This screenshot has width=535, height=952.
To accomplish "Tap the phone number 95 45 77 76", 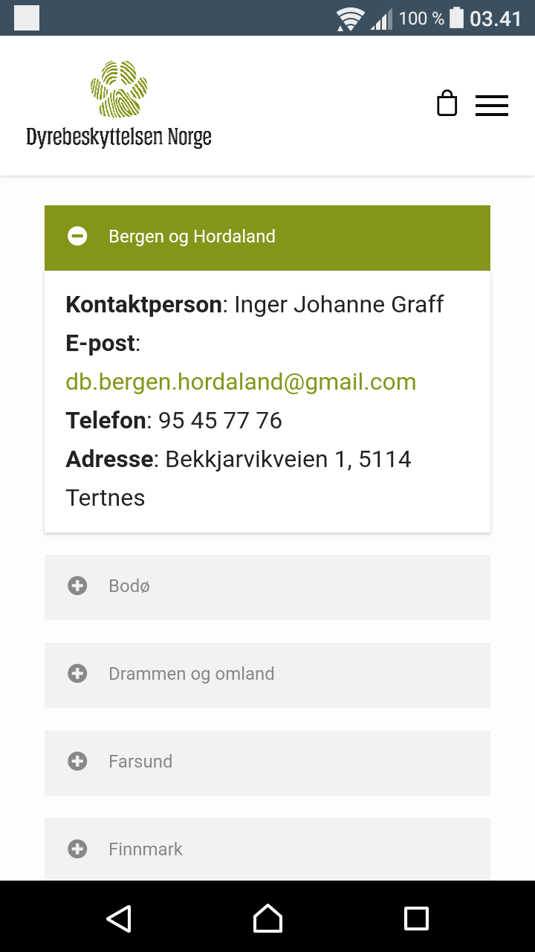I will point(220,421).
